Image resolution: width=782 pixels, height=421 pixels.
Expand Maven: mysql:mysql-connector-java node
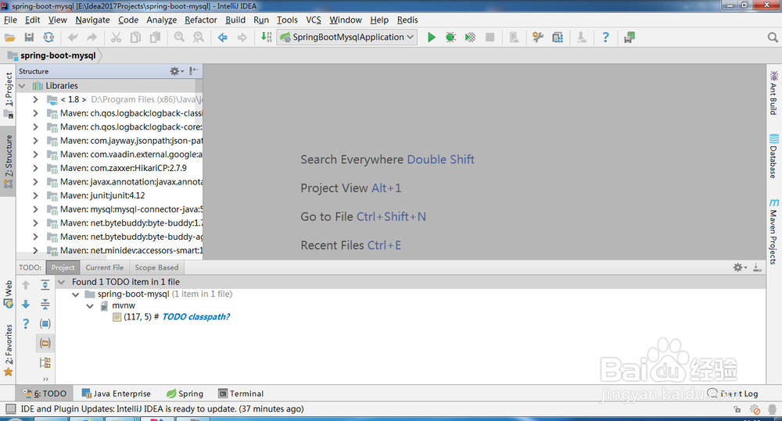tap(35, 209)
